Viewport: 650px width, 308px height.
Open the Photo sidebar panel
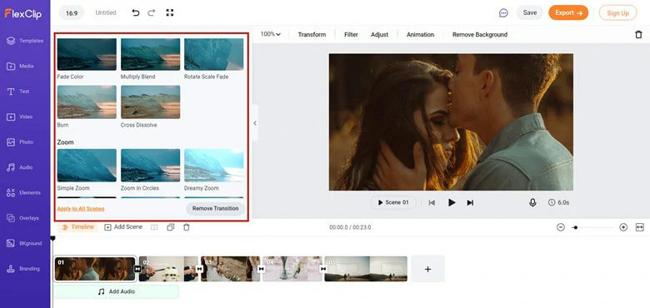point(20,142)
